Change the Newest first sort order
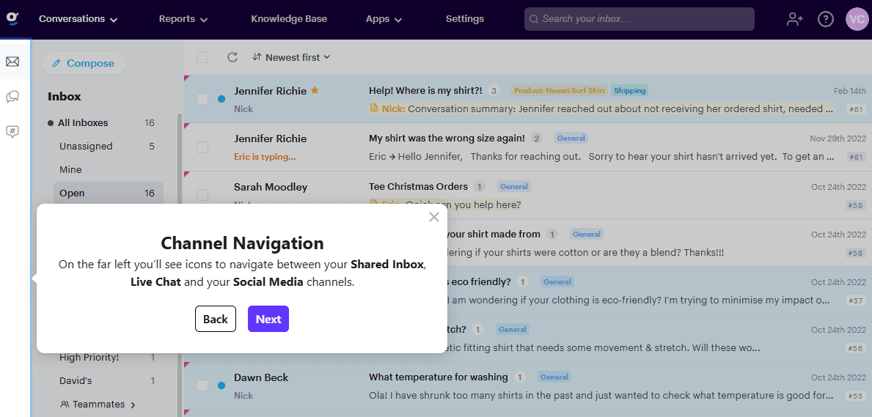Image resolution: width=872 pixels, height=417 pixels. (291, 57)
